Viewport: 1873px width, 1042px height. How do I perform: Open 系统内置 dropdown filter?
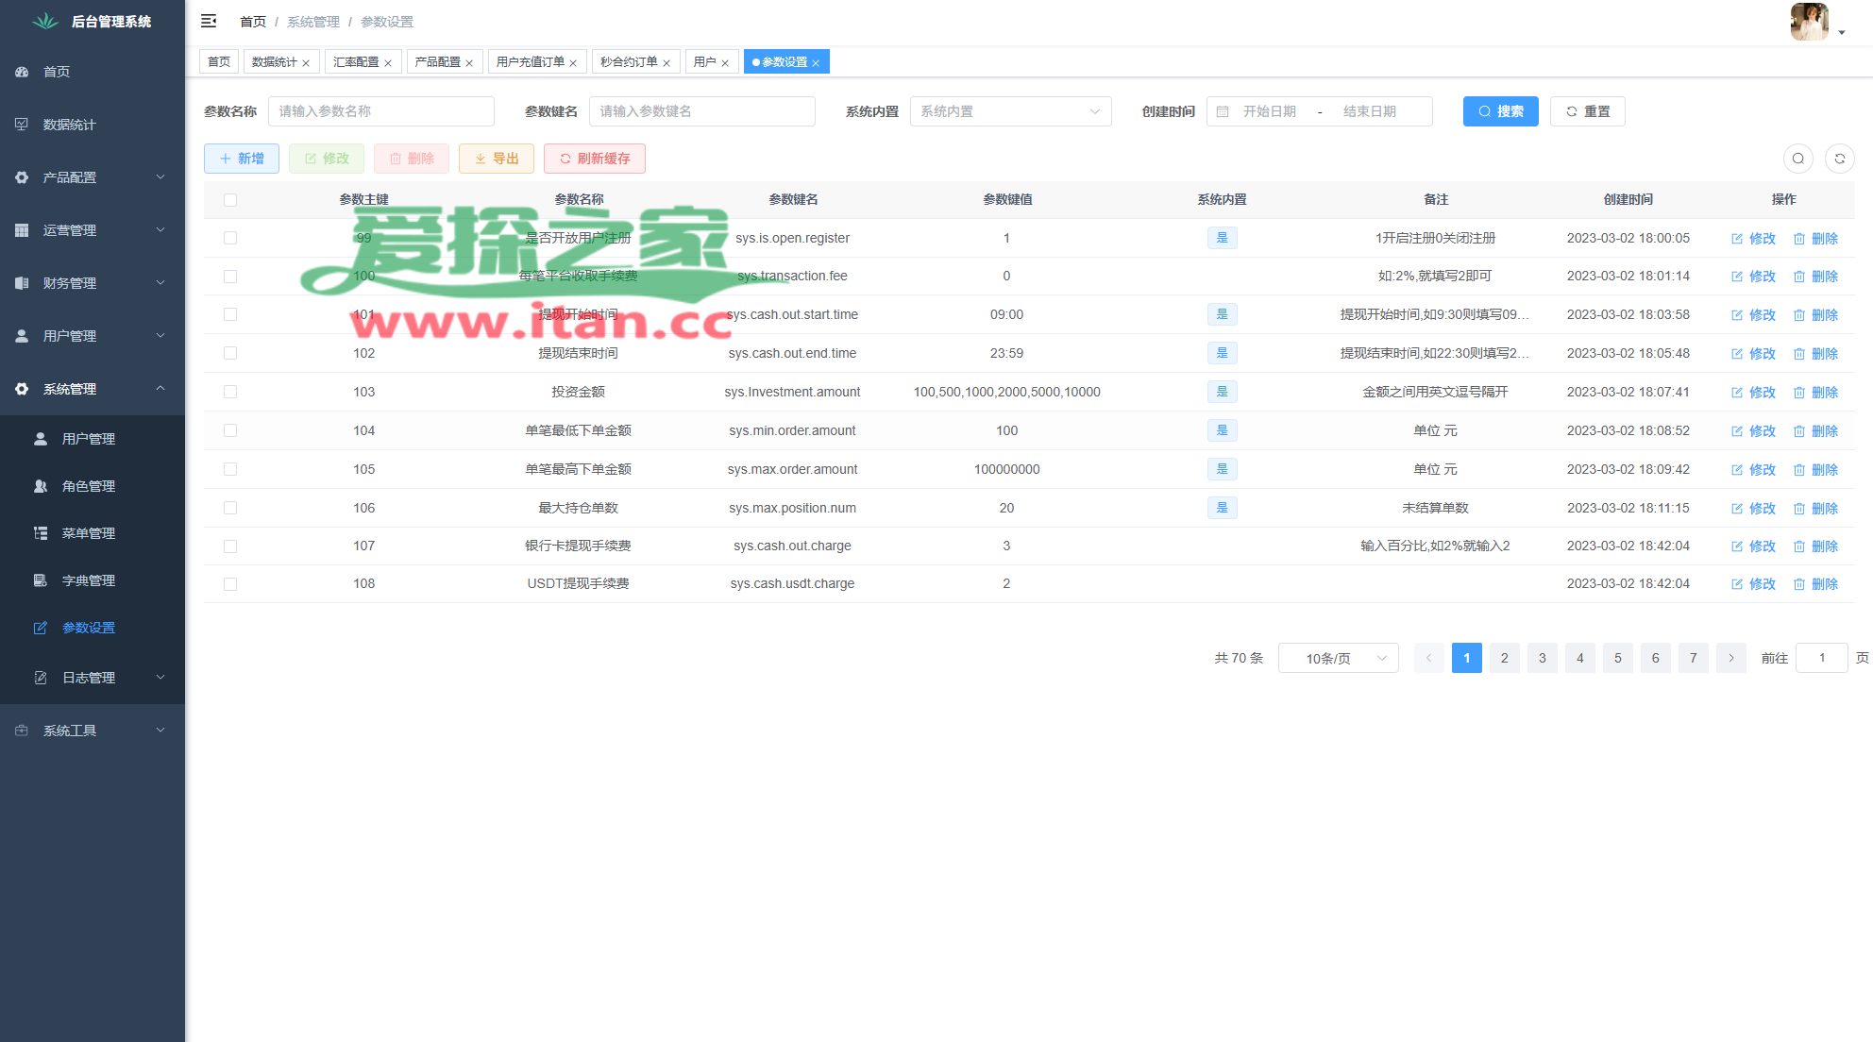point(1010,111)
